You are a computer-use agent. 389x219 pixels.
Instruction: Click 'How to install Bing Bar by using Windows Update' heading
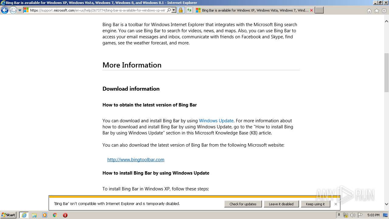point(156,173)
